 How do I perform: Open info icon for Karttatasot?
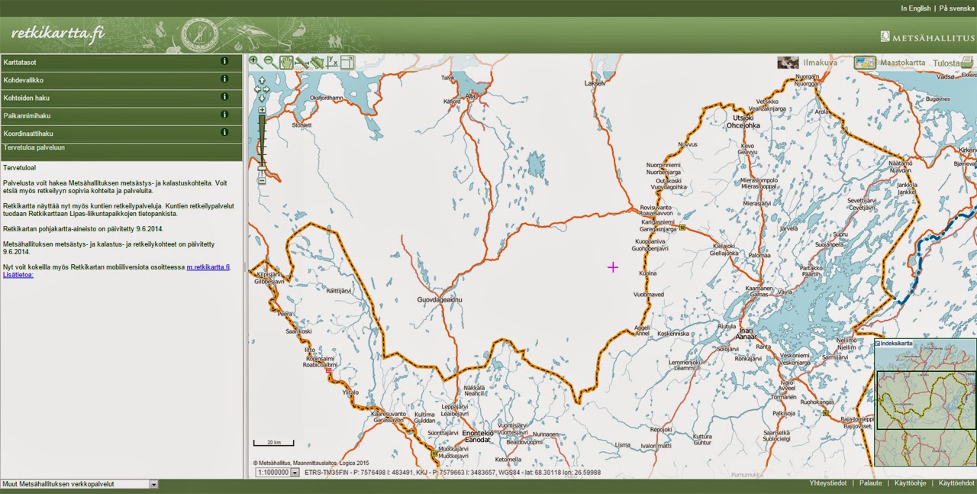coord(224,61)
